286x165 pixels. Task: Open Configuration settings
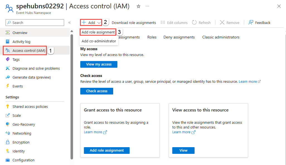pyautogui.click(x=35, y=160)
